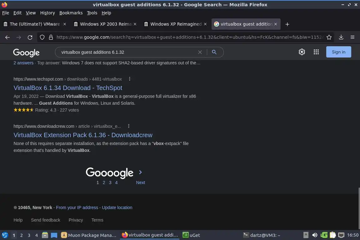
Task: Switch to uGet taskbar window
Action: [191, 235]
